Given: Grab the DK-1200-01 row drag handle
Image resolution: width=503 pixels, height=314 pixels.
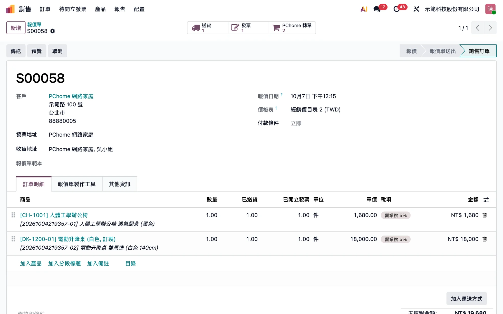Looking at the screenshot, I should 13,239.
